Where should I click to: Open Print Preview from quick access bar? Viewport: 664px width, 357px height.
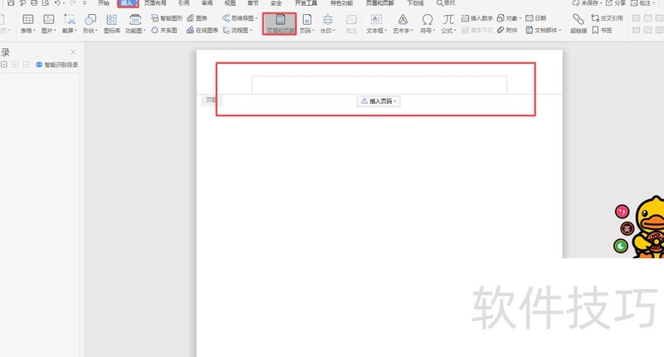click(46, 2)
